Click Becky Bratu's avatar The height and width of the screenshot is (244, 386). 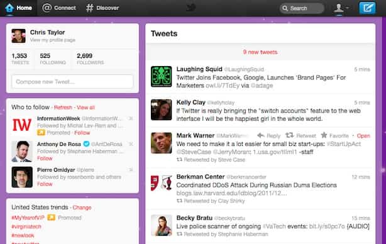click(x=161, y=225)
